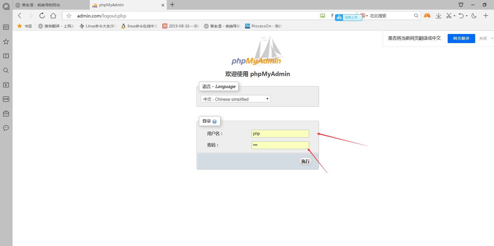Open the browser home page icon
Viewport: 494px width, 246px height.
53,16
